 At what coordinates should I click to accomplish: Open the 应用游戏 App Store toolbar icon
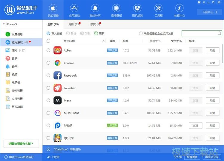(x=74, y=8)
